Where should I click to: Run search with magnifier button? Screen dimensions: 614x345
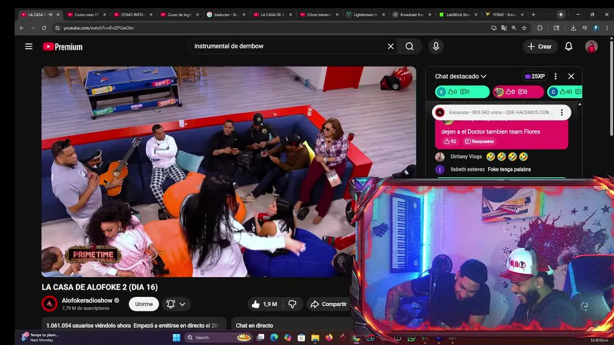409,46
